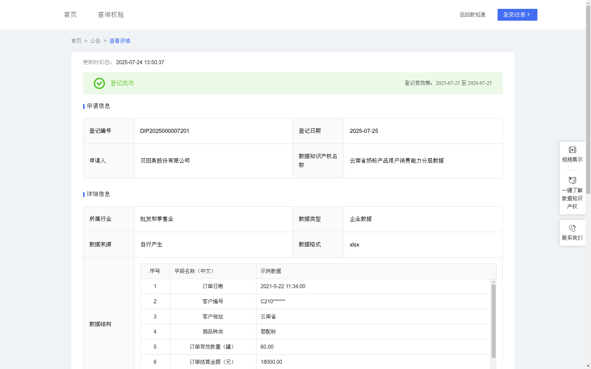The height and width of the screenshot is (369, 591).
Task: Click the data type value 企业数据
Action: [x=361, y=219]
